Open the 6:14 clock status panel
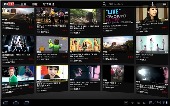This screenshot has width=170, height=106. (x=155, y=103)
